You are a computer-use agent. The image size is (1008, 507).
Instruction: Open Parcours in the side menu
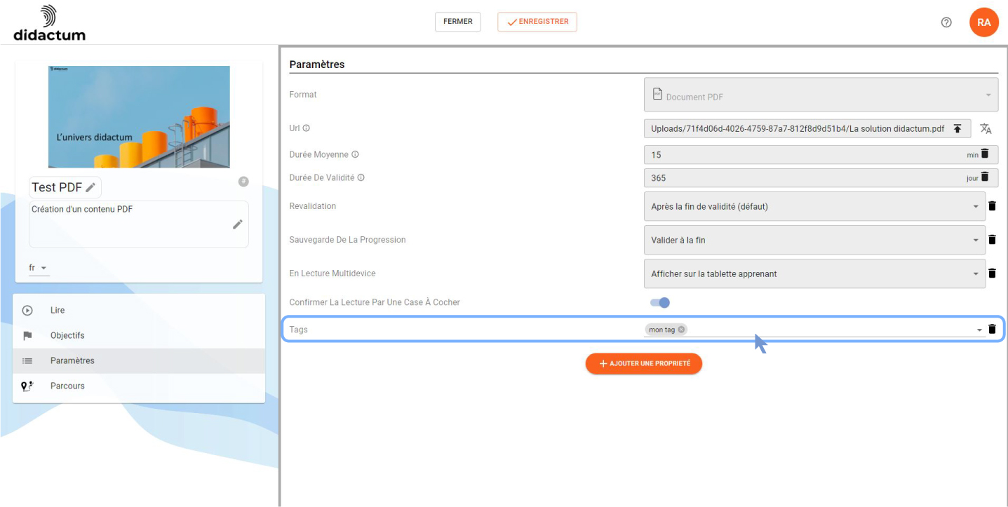[139, 386]
